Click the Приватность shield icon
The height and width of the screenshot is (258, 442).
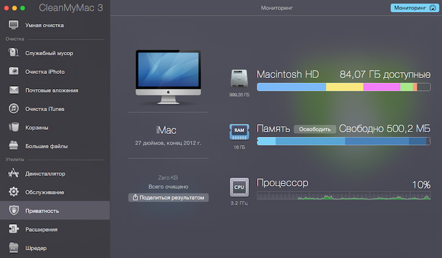pyautogui.click(x=13, y=210)
